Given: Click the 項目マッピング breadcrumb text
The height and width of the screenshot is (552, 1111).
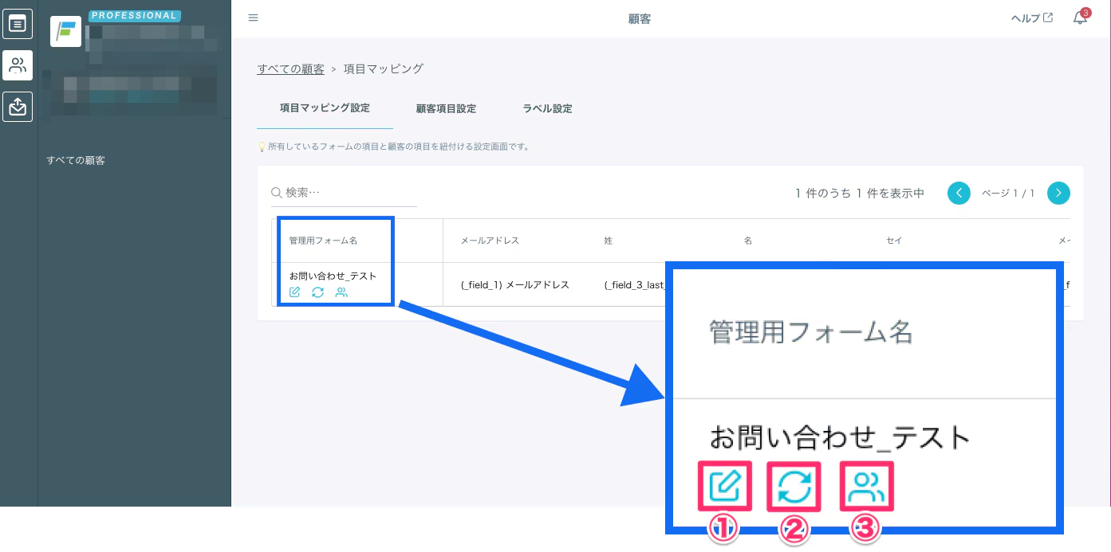Looking at the screenshot, I should (383, 69).
